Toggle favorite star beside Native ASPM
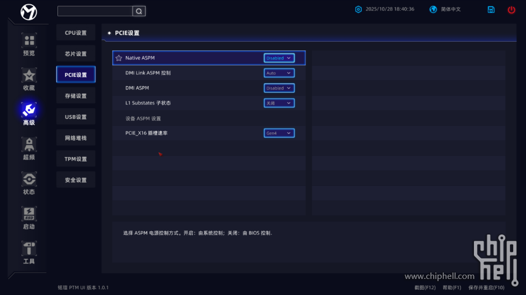The width and height of the screenshot is (526, 295). tap(119, 58)
